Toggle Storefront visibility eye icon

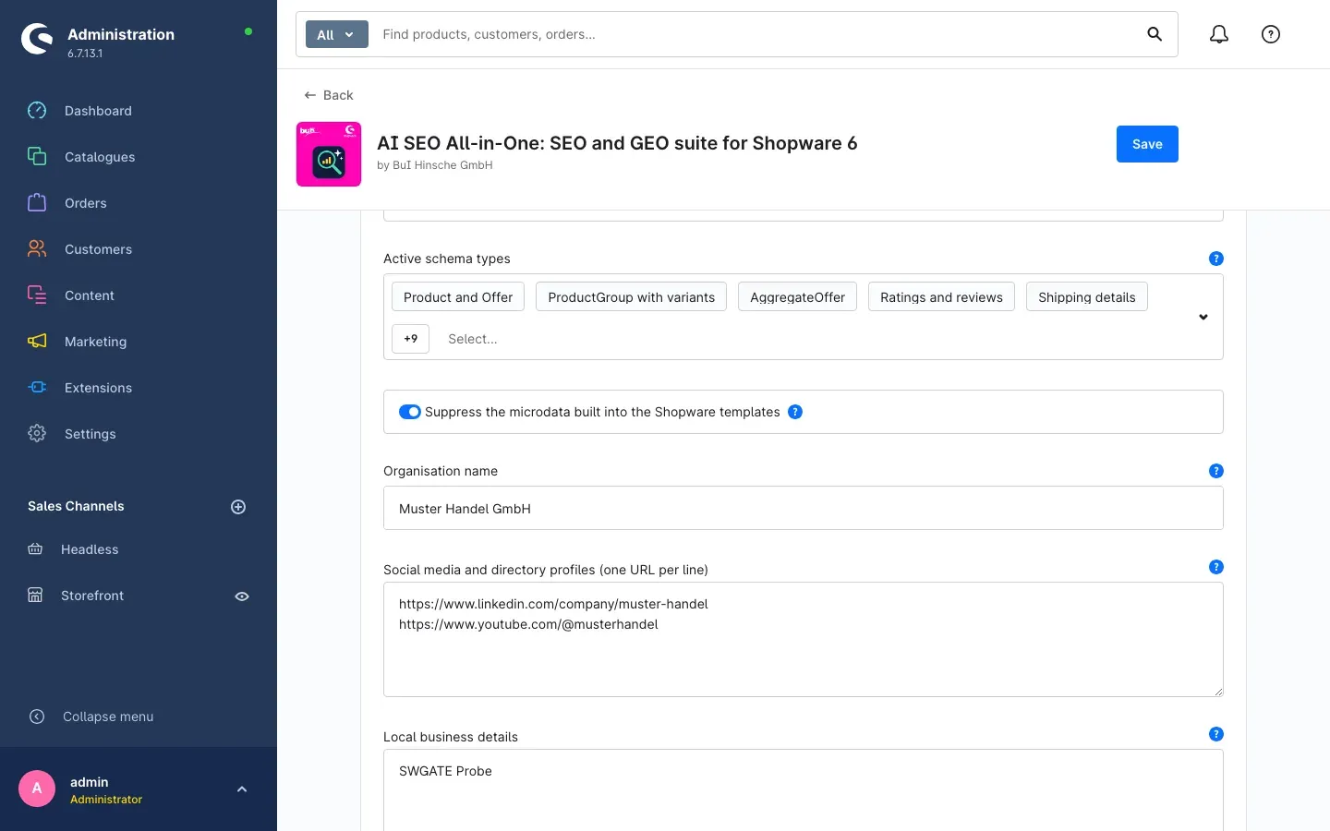(x=242, y=596)
